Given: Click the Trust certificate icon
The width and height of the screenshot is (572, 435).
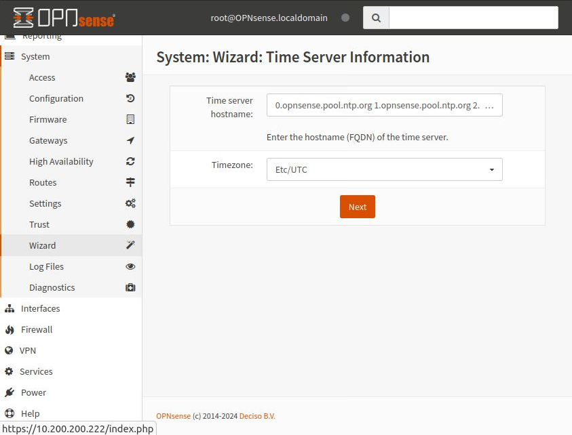Looking at the screenshot, I should pos(130,224).
